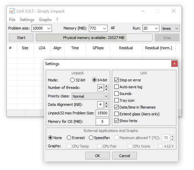
Task: Open the Graphs menu
Action: (45, 20)
